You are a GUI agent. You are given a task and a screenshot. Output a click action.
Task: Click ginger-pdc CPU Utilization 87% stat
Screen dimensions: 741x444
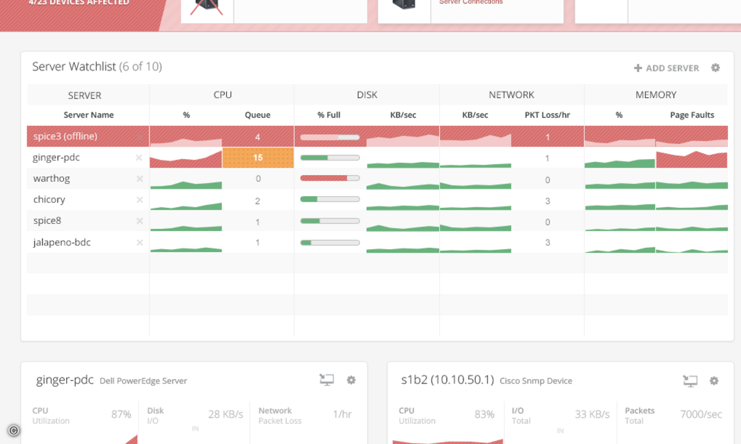coord(82,416)
